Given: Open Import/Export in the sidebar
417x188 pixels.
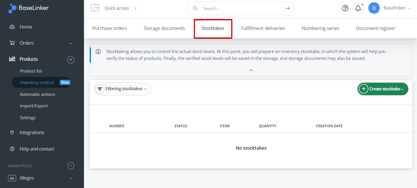Looking at the screenshot, I should point(34,106).
